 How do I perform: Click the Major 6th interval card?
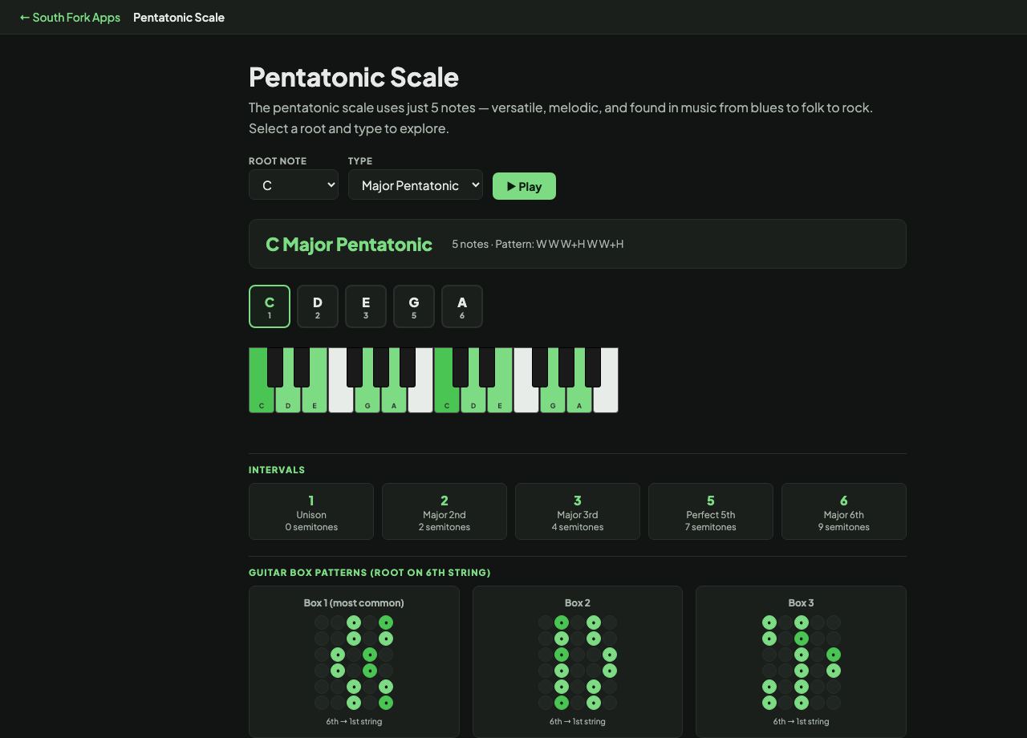click(844, 512)
